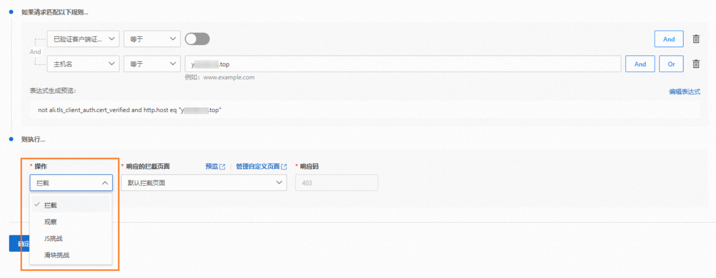Open the 主机名 field dropdown
This screenshot has height=278, width=716.
tap(83, 64)
